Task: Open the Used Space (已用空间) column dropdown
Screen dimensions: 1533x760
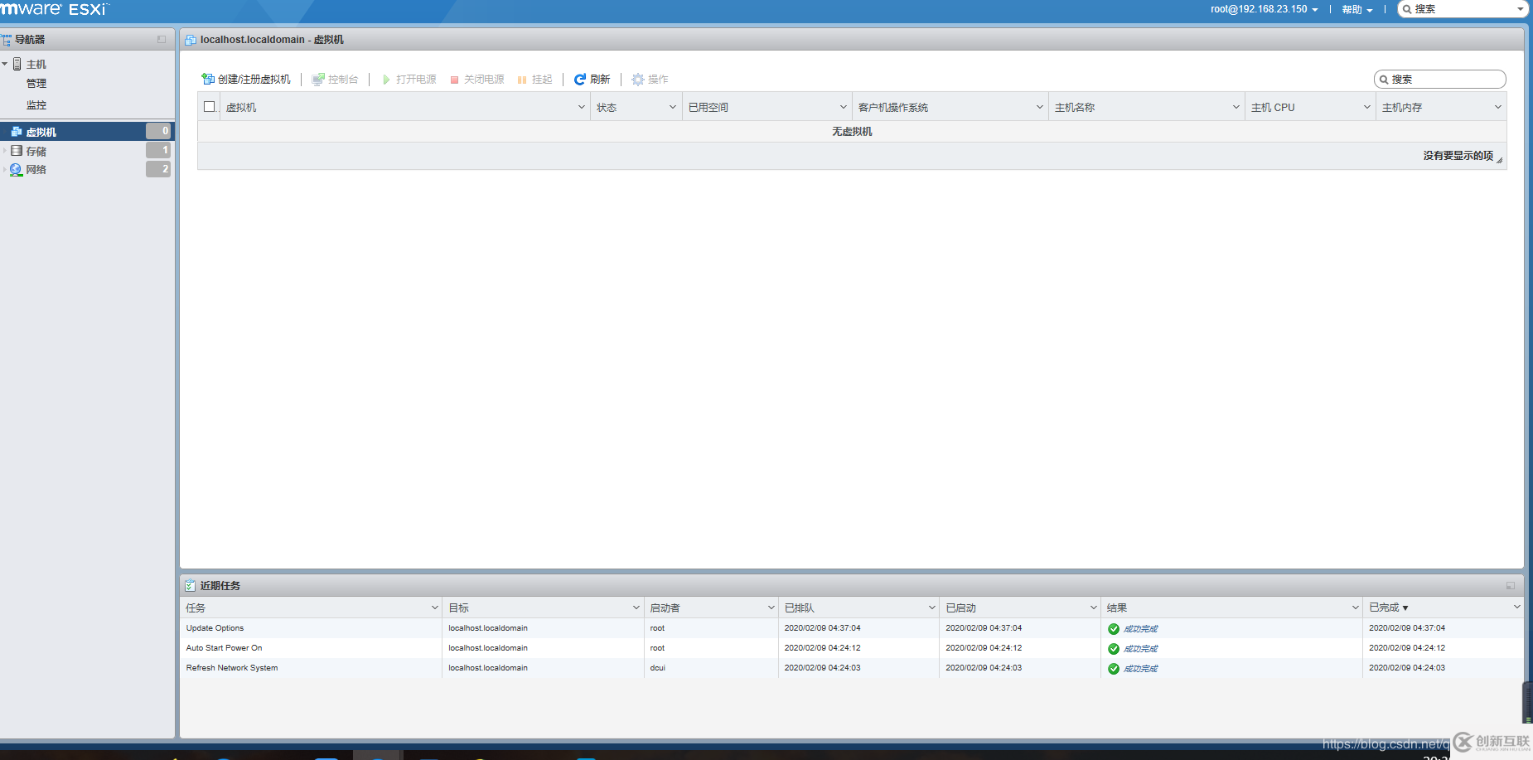Action: 844,107
